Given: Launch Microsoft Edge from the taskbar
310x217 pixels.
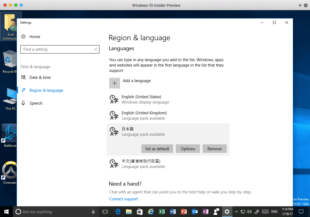Looking at the screenshot, I should click(118, 212).
